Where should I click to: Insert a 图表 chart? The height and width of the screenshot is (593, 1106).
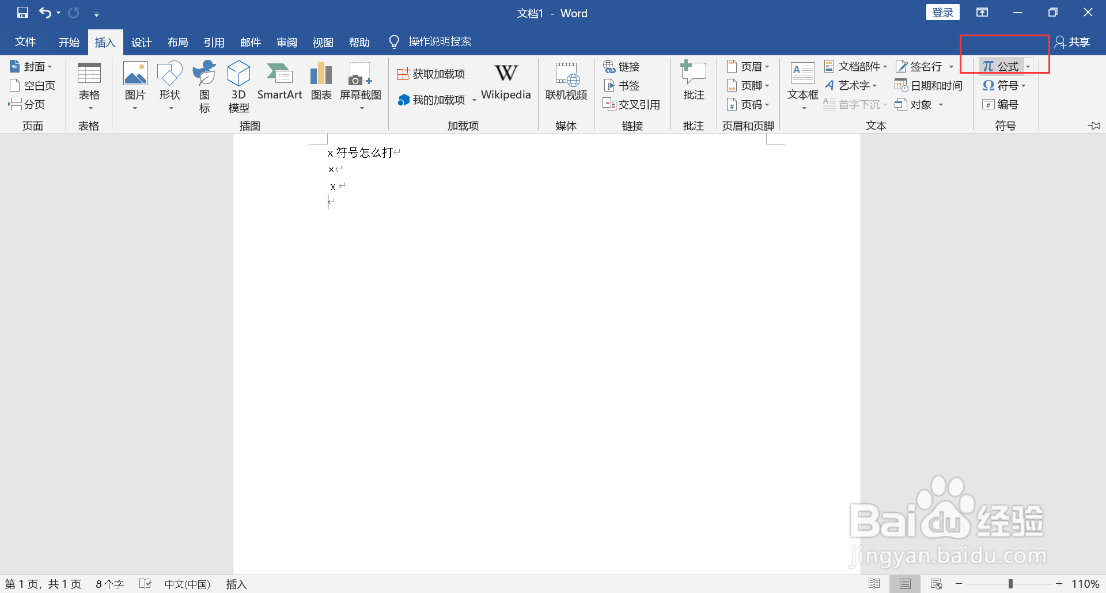(321, 81)
